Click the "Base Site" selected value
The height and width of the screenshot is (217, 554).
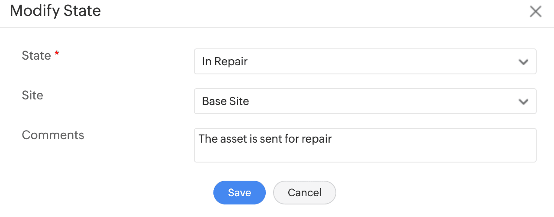coord(225,101)
